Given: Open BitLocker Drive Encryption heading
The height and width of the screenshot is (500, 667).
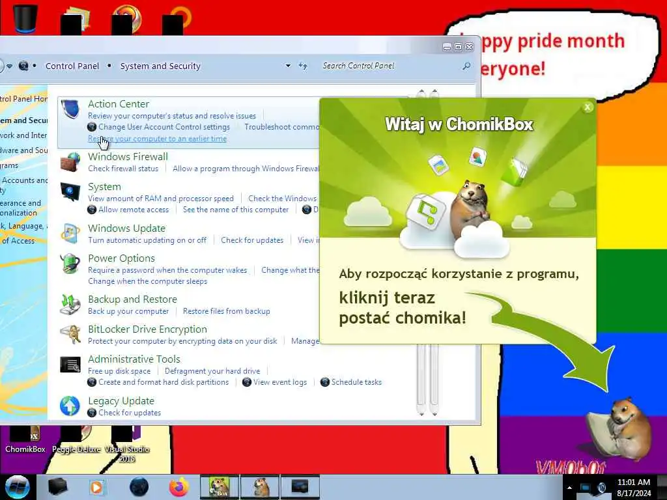Looking at the screenshot, I should coord(148,329).
